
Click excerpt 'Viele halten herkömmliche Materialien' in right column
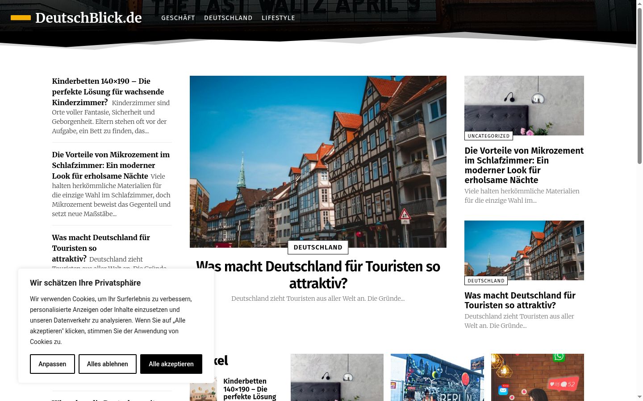tap(522, 196)
